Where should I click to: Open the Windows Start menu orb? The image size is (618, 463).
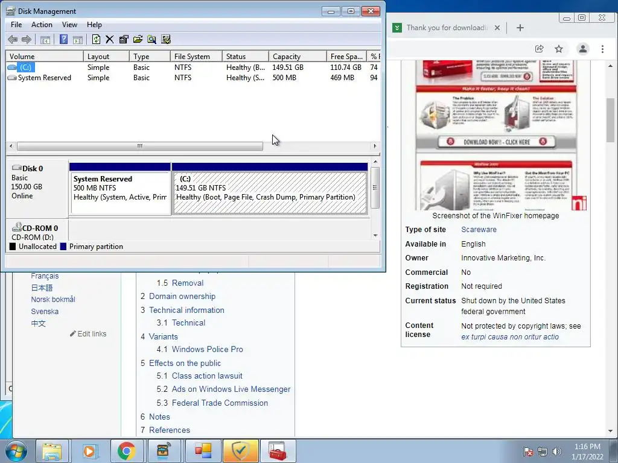click(16, 451)
